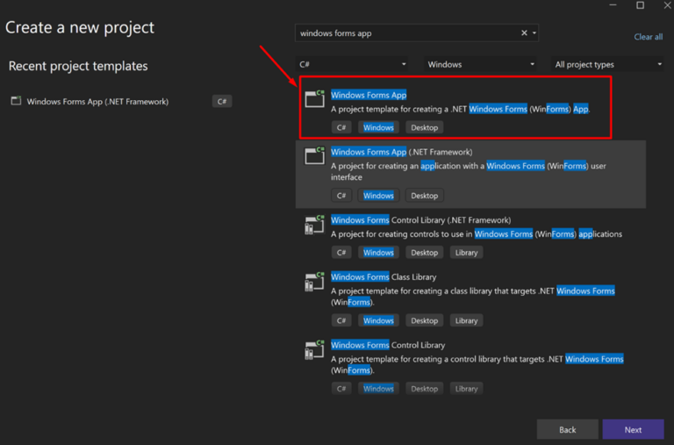Viewport: 674px width, 445px height.
Task: Select recent Windows Forms App (.NET Framework) template
Action: point(97,101)
